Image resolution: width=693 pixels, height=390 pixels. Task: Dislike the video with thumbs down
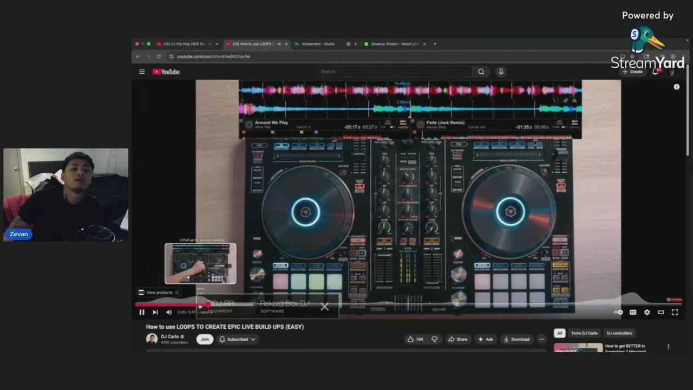coord(434,339)
